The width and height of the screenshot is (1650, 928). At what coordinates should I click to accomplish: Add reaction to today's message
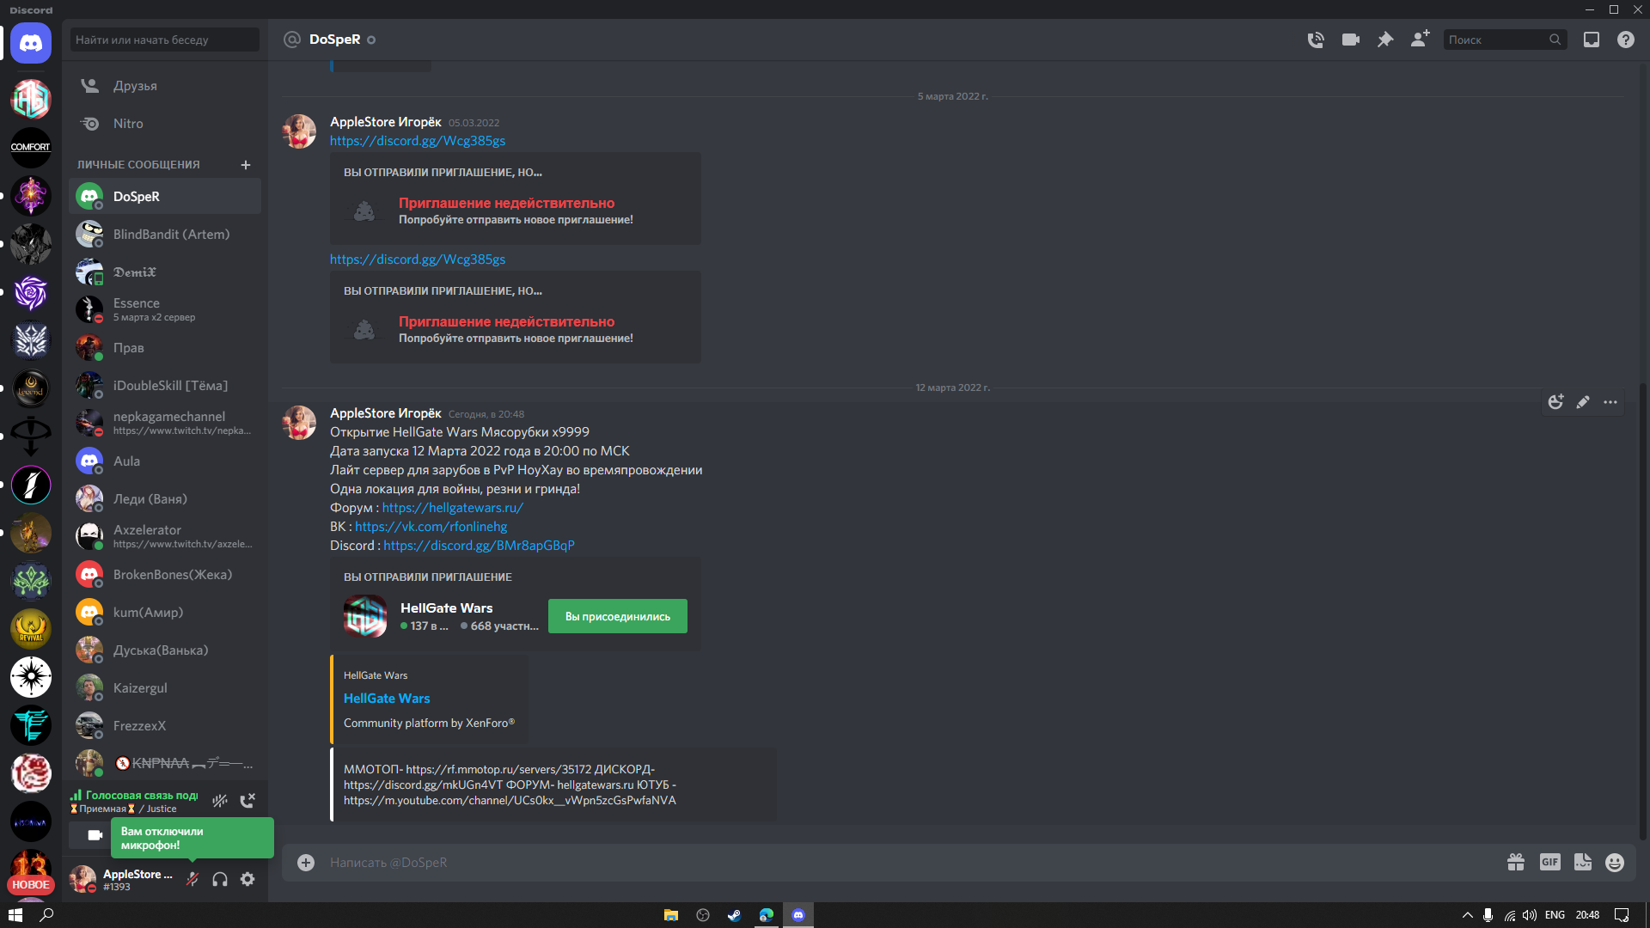pos(1555,402)
